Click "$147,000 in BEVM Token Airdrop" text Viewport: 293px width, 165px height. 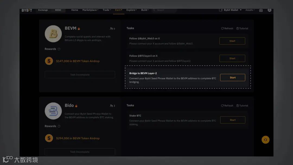pos(78,61)
